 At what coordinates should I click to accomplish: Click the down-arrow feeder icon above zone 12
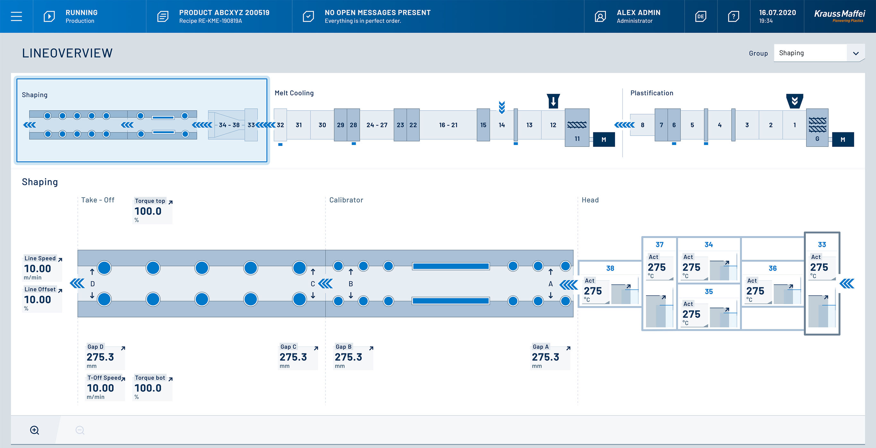pos(553,101)
